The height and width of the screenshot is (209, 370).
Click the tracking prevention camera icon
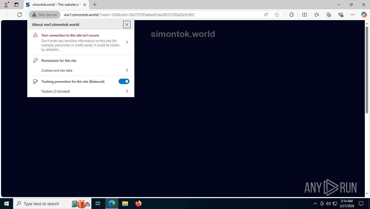pos(35,81)
